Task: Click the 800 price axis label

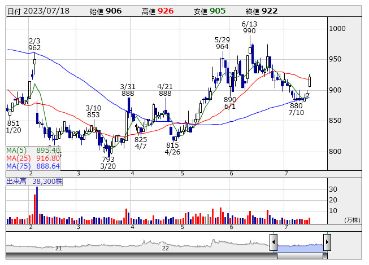Action: coord(335,152)
